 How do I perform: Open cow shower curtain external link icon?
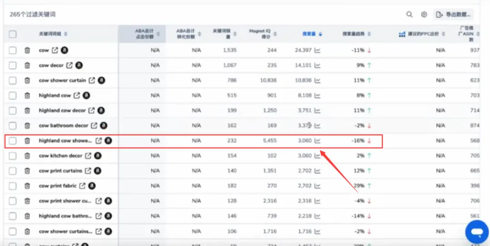(92, 80)
